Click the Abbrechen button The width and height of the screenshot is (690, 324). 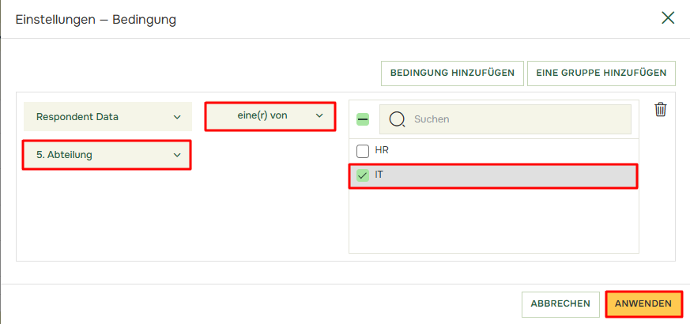[560, 303]
